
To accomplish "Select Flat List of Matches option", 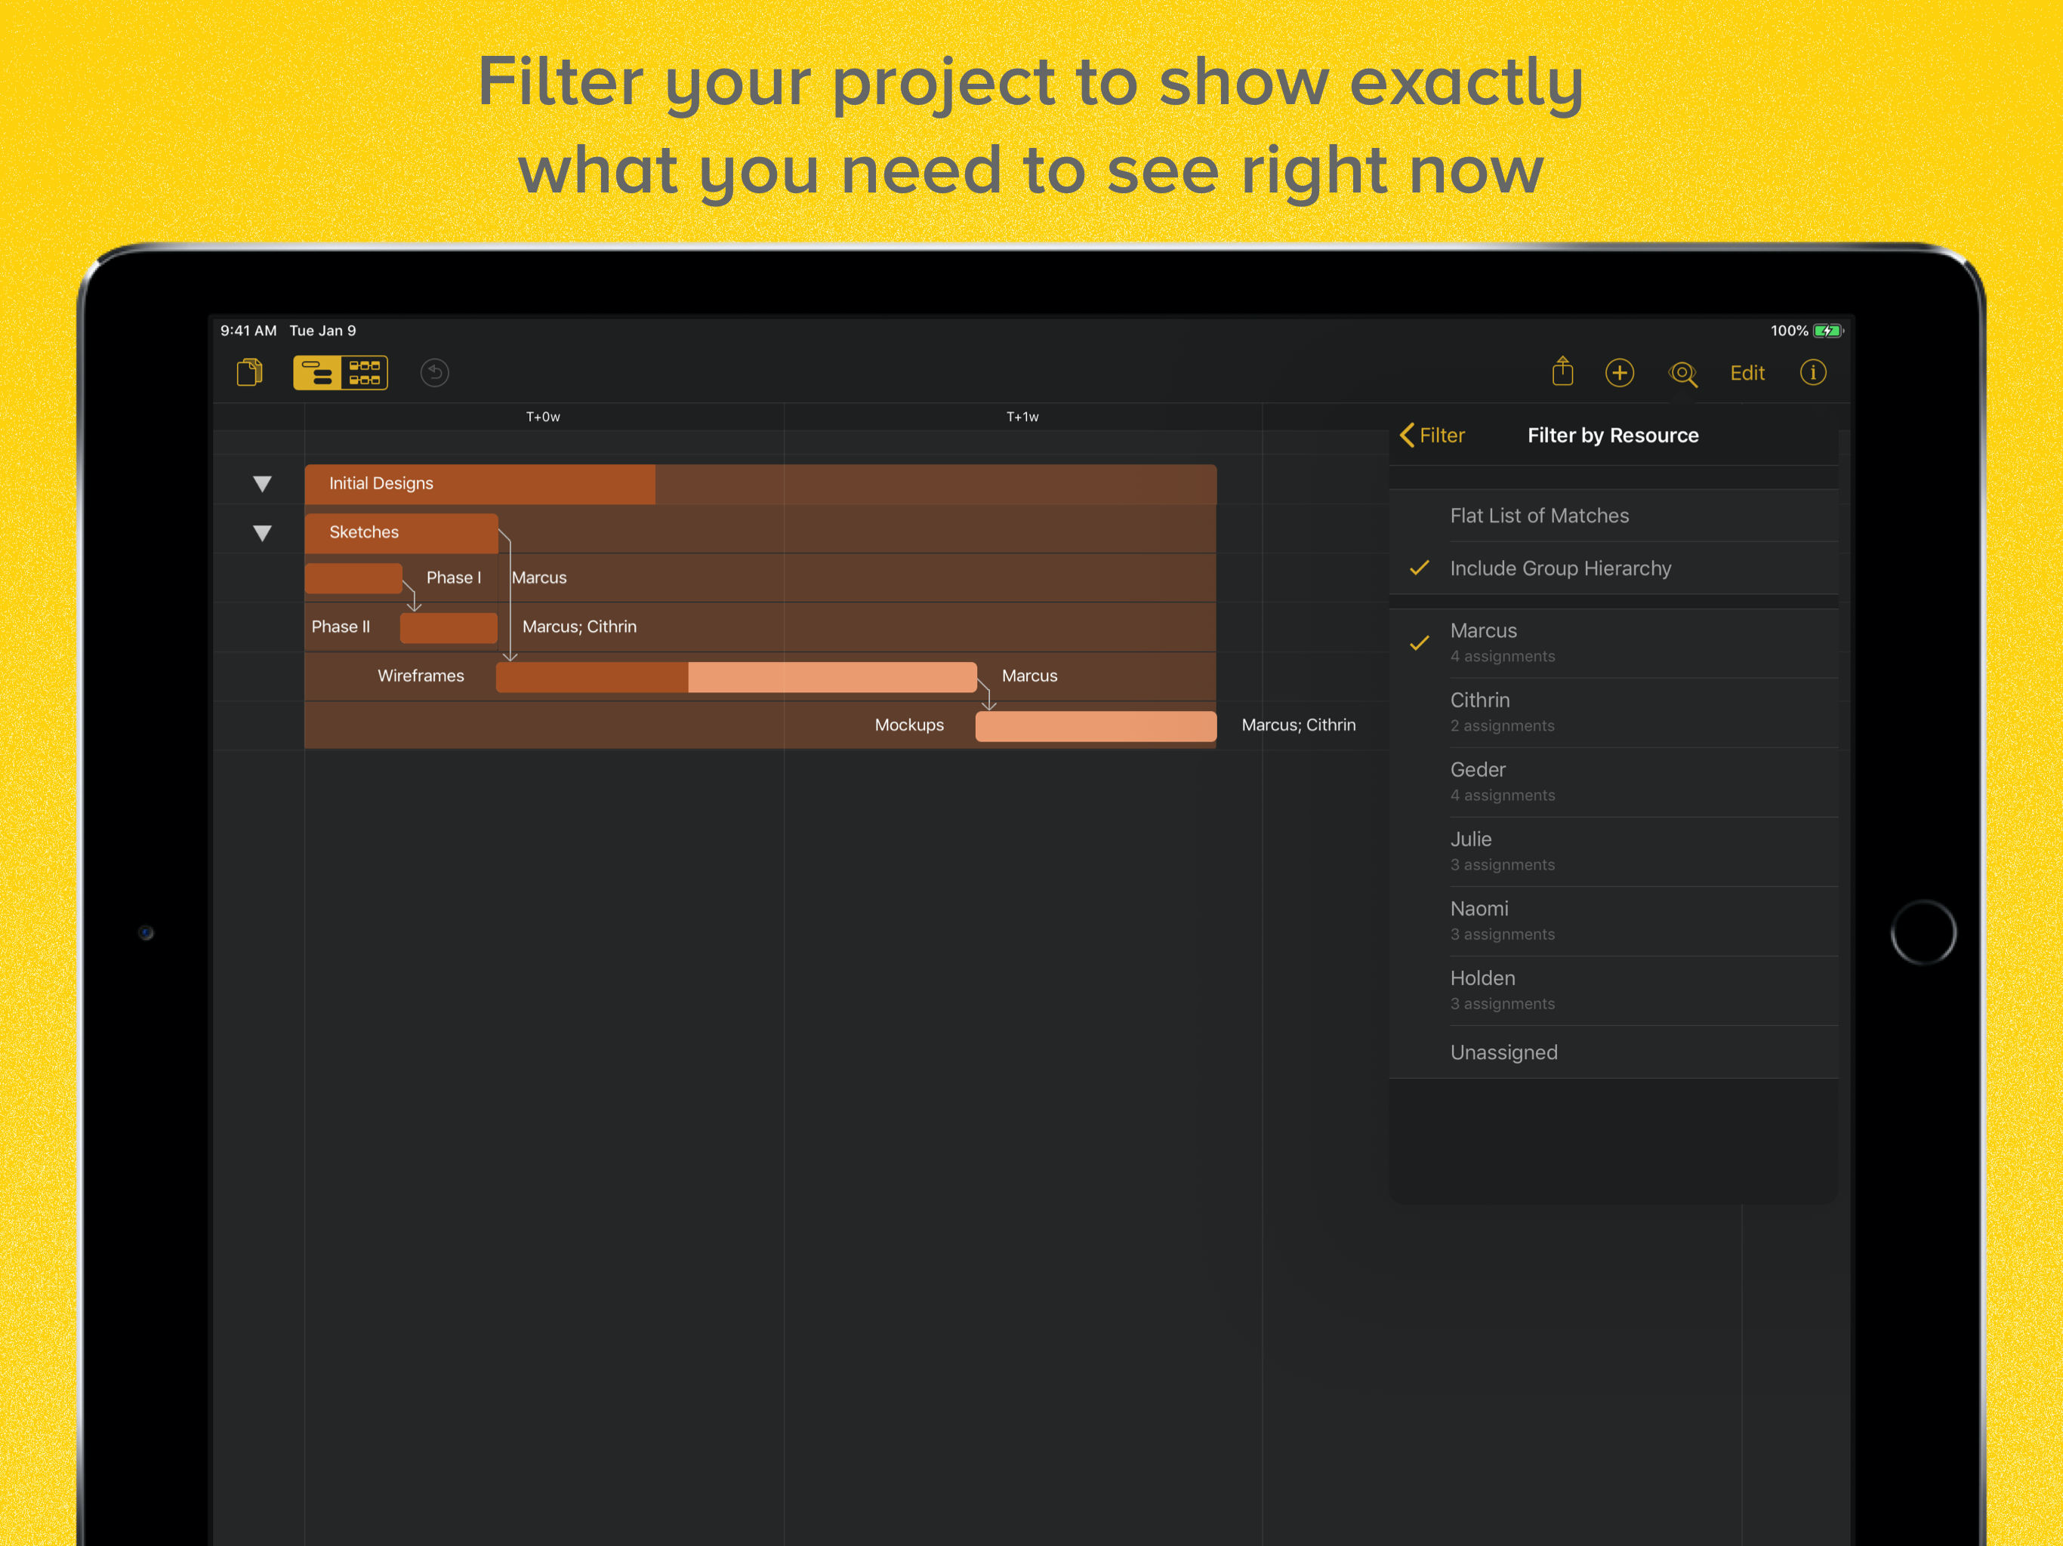I will point(1614,516).
